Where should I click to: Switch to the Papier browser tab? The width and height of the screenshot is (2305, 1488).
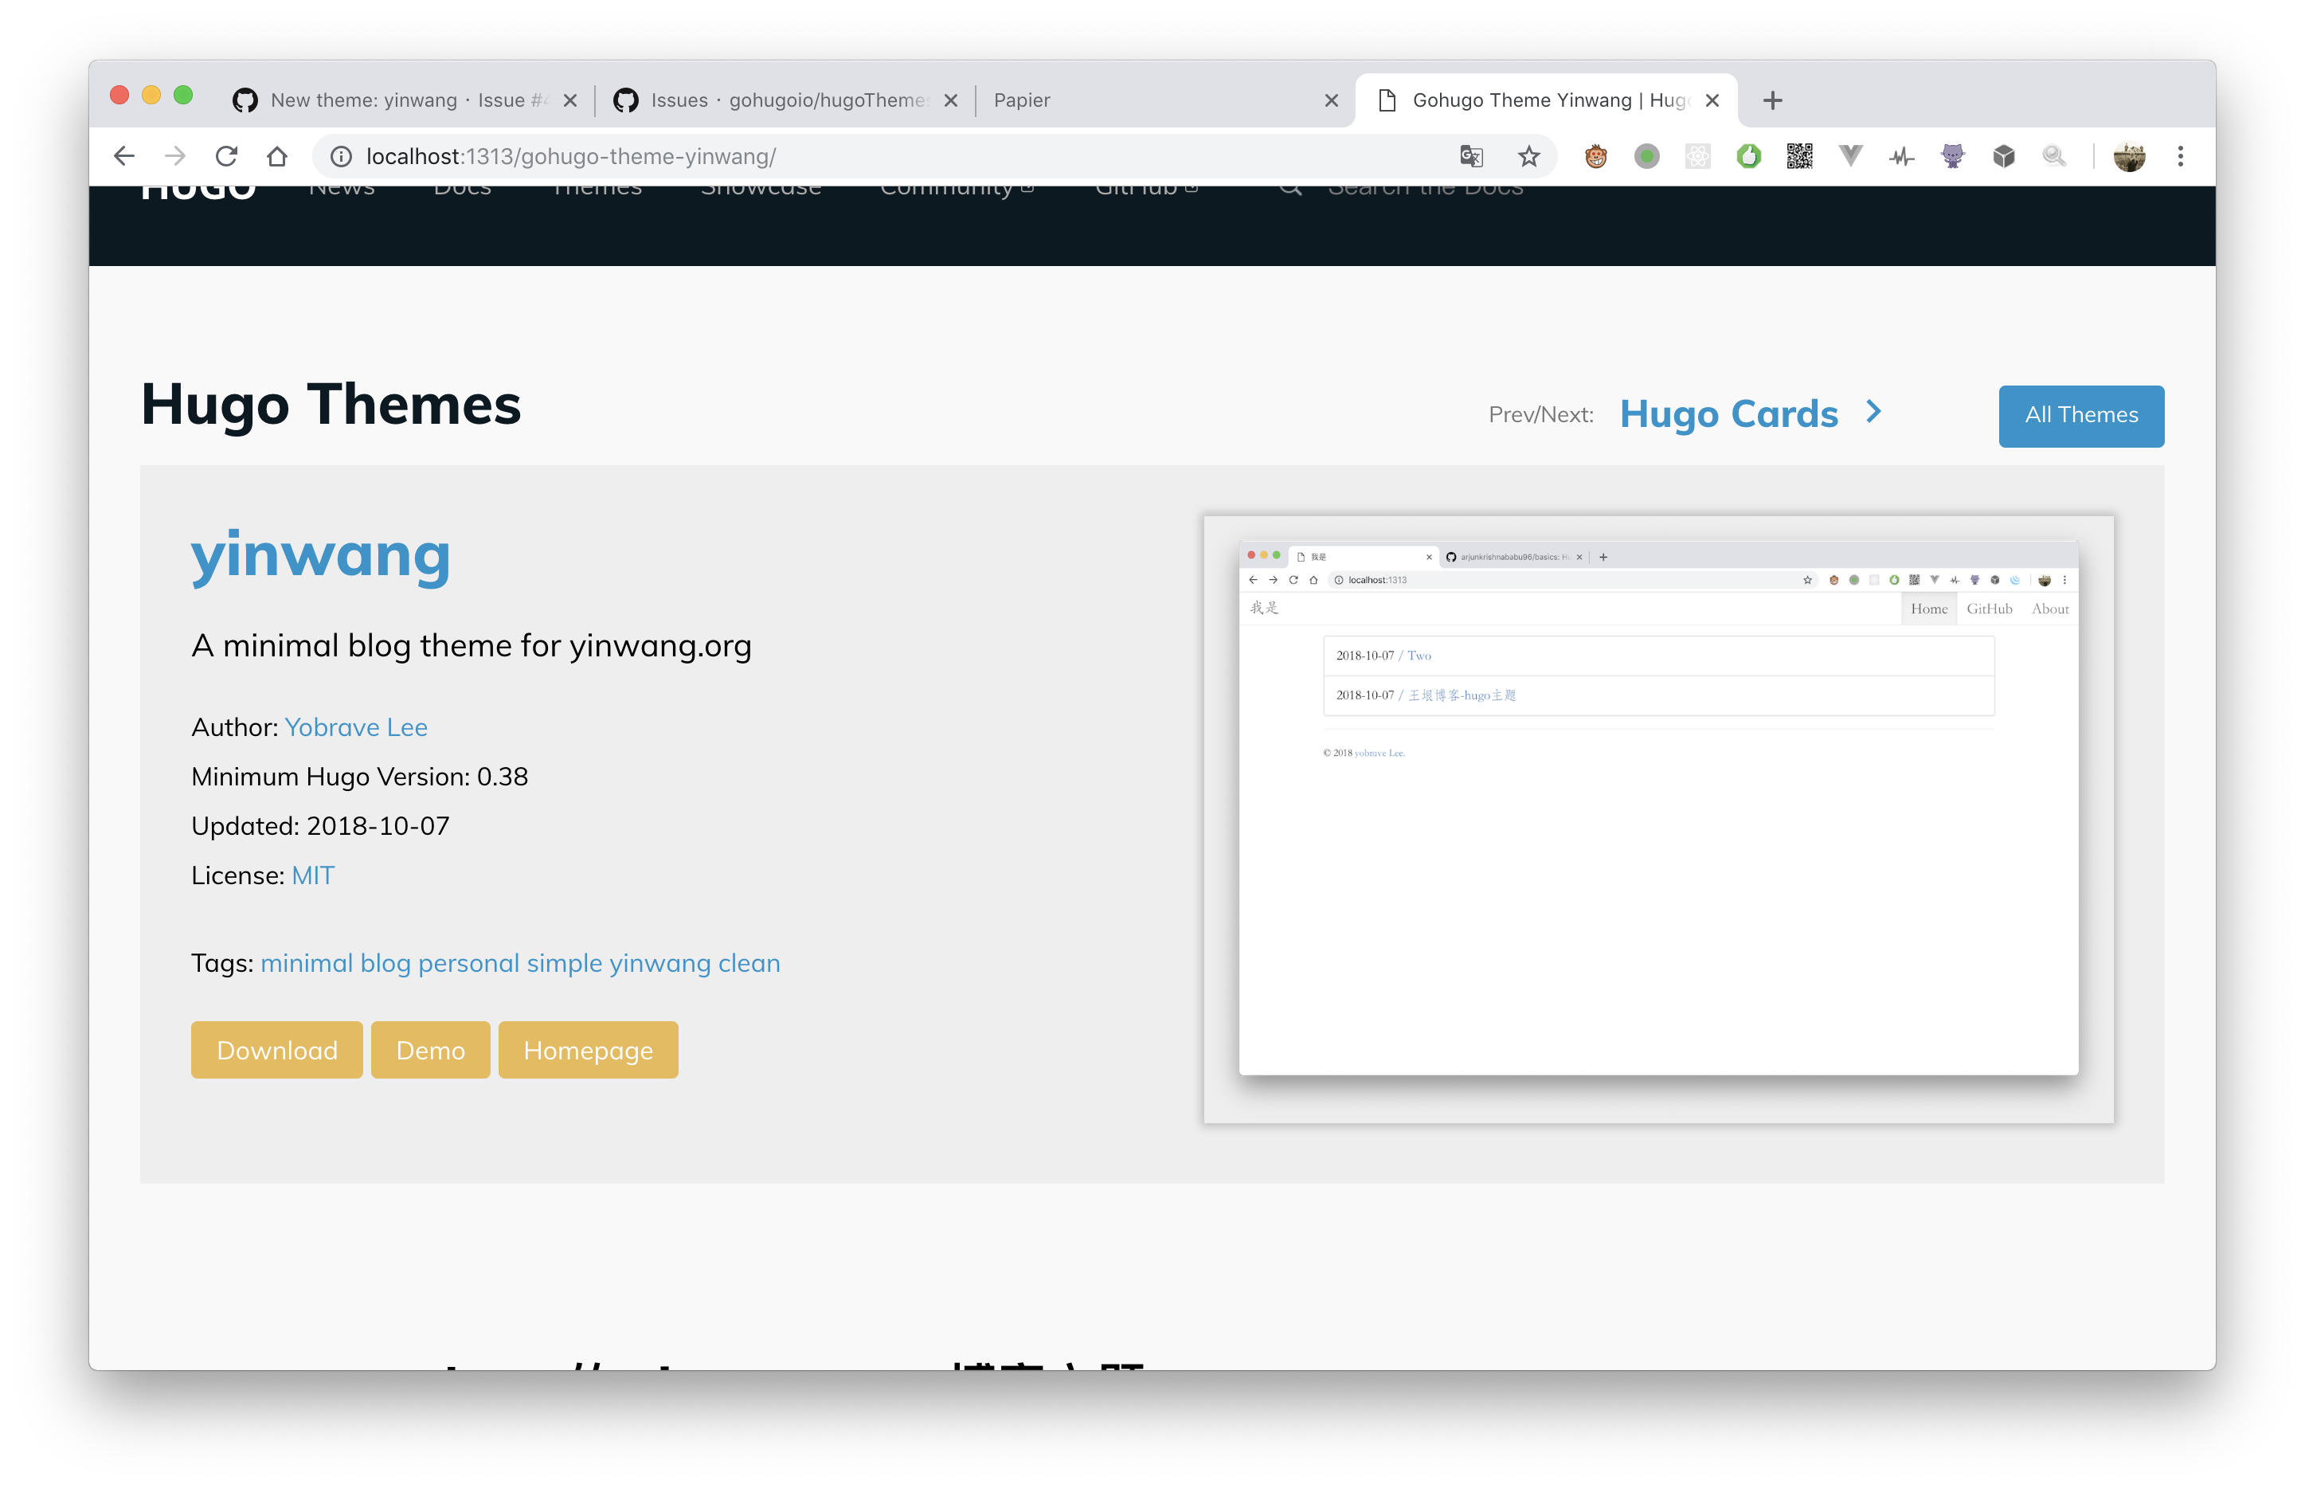[x=1021, y=100]
